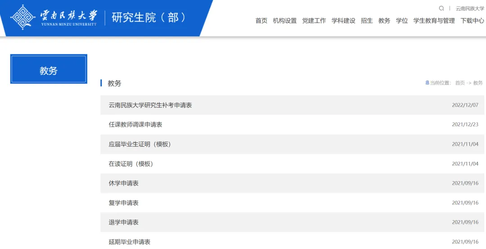Go to 首页 in navigation menu
This screenshot has width=486, height=249.
tap(261, 21)
